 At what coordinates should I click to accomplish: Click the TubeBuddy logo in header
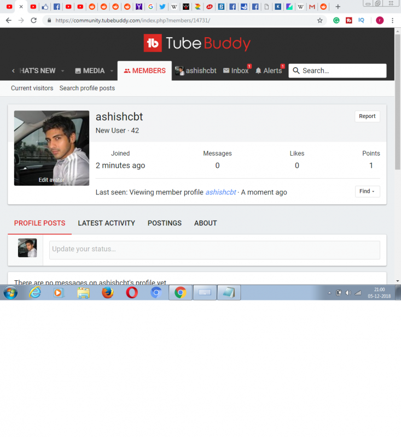tap(197, 43)
